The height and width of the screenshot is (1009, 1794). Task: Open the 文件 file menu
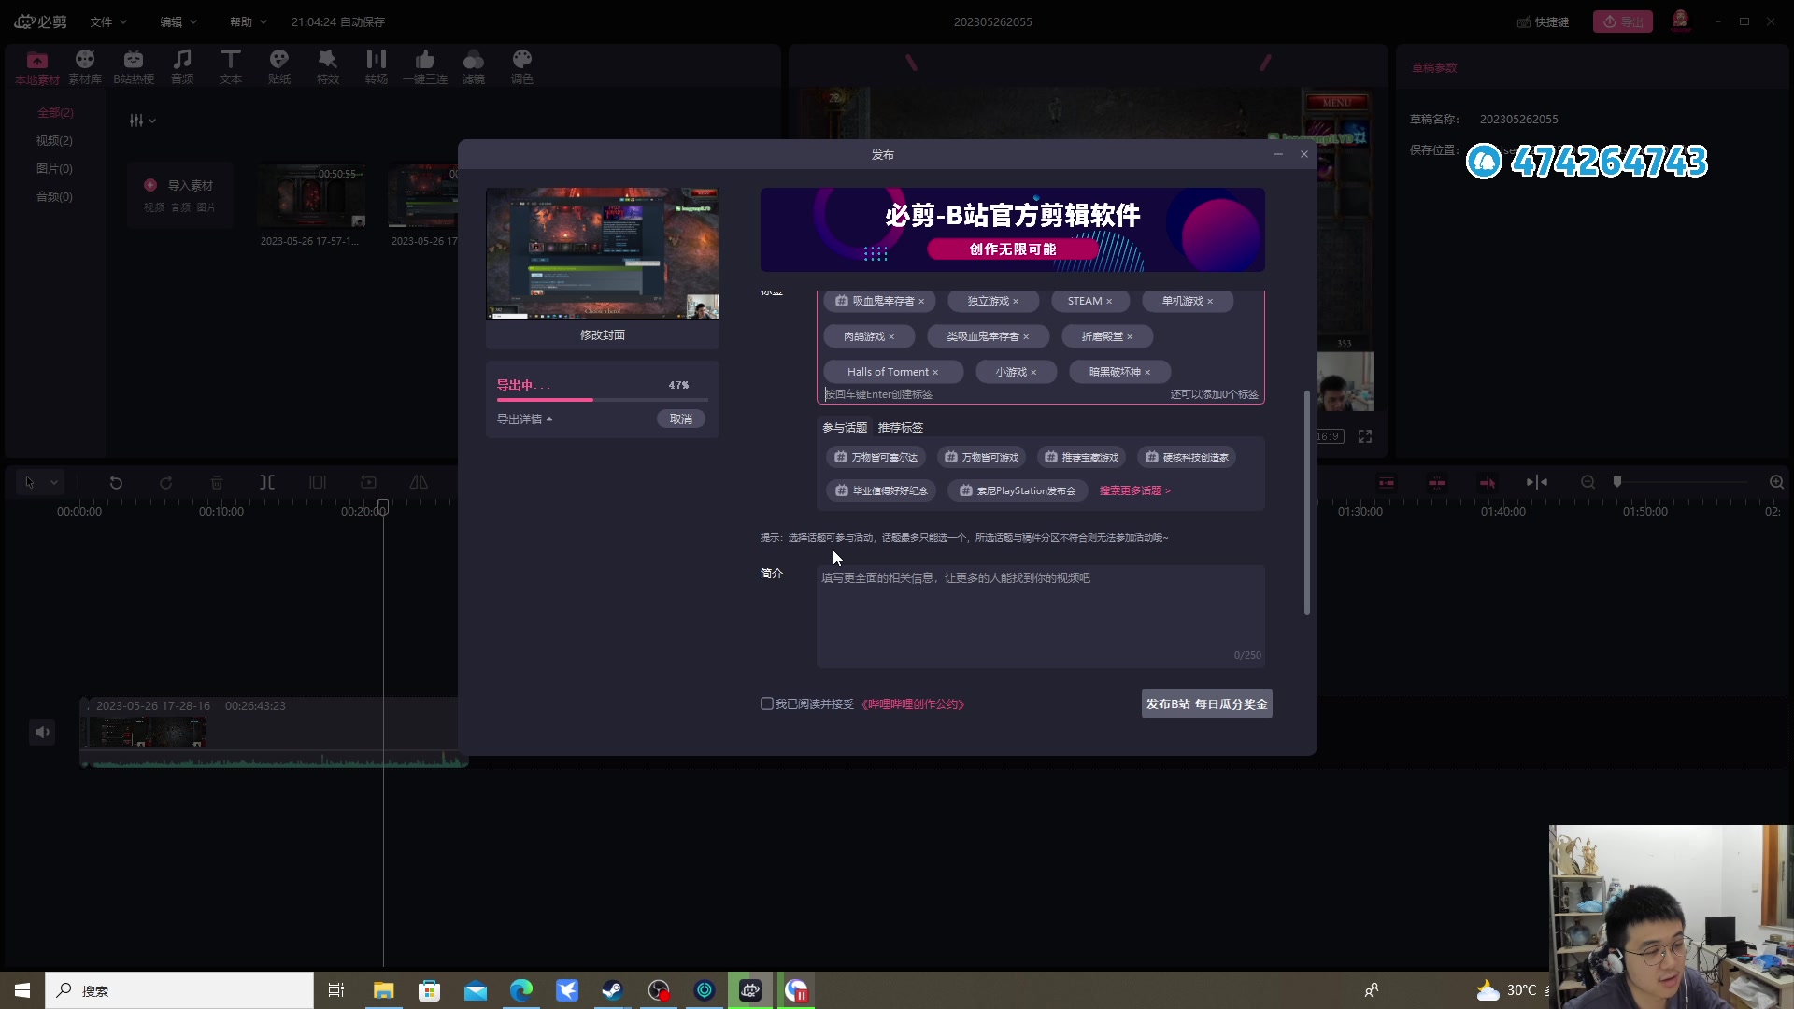click(x=107, y=21)
